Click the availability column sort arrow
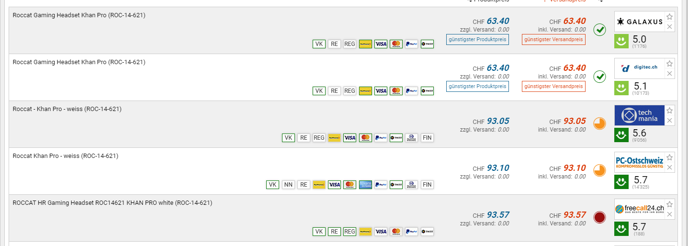This screenshot has height=246, width=688. pos(600,1)
